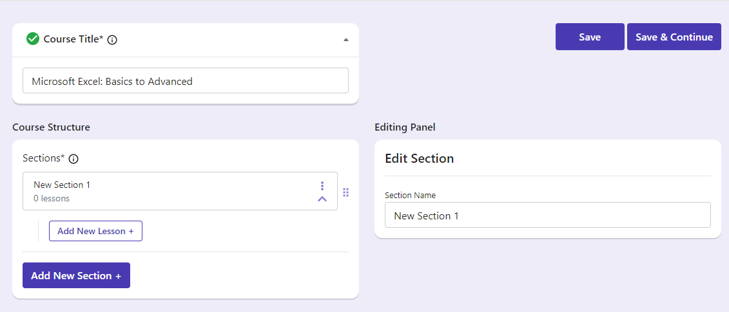The width and height of the screenshot is (729, 312).
Task: Click the Course Structure heading
Action: tap(51, 127)
